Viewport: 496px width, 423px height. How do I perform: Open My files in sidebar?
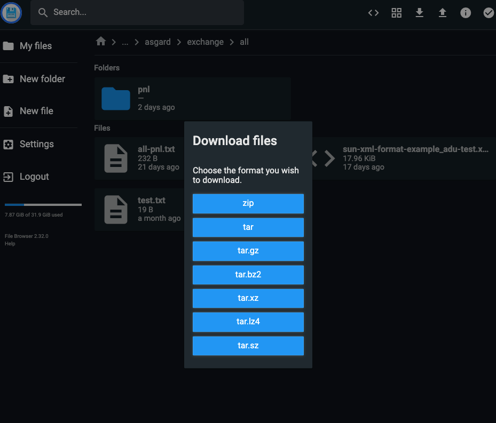tap(35, 46)
